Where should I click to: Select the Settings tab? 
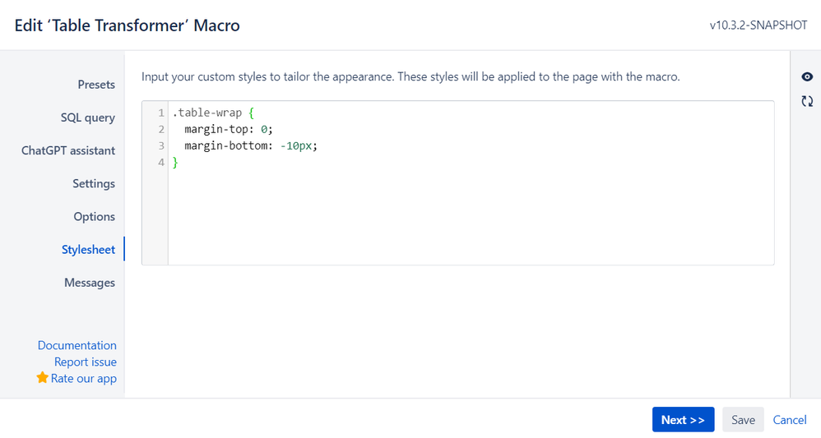94,184
